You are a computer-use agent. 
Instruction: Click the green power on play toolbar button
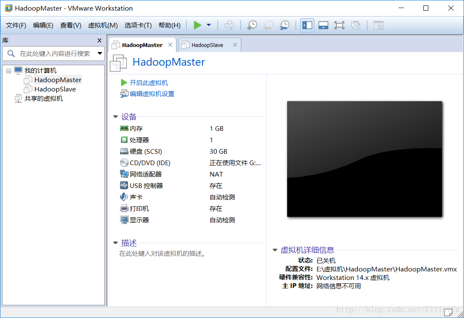point(197,25)
